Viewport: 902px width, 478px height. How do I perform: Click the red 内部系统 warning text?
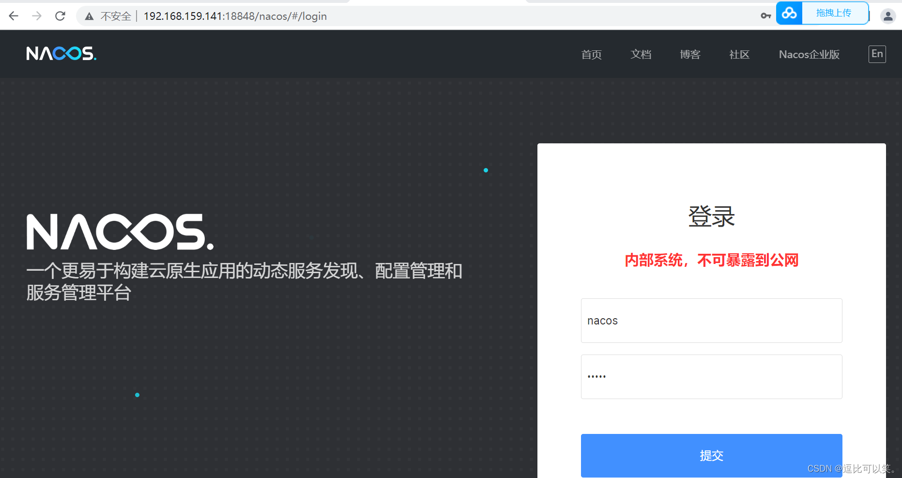pos(711,261)
